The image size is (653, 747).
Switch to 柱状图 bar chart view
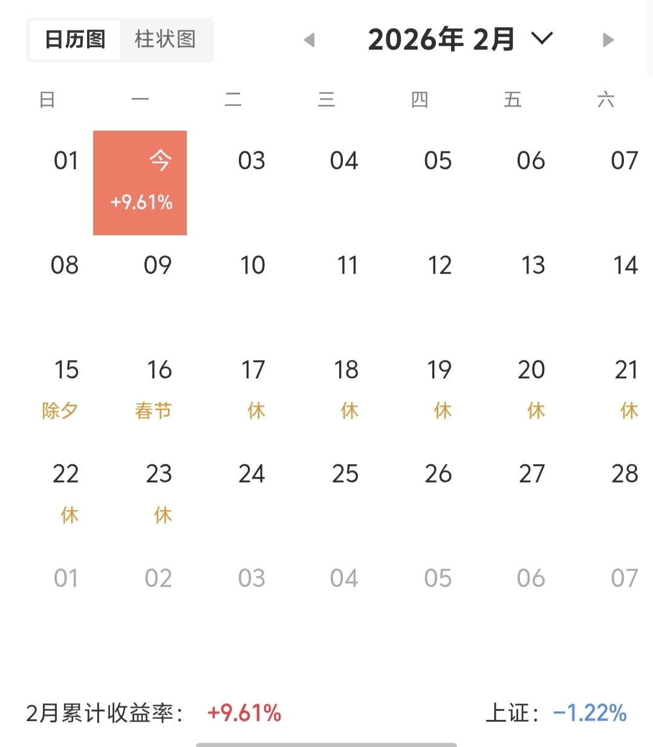tap(165, 40)
